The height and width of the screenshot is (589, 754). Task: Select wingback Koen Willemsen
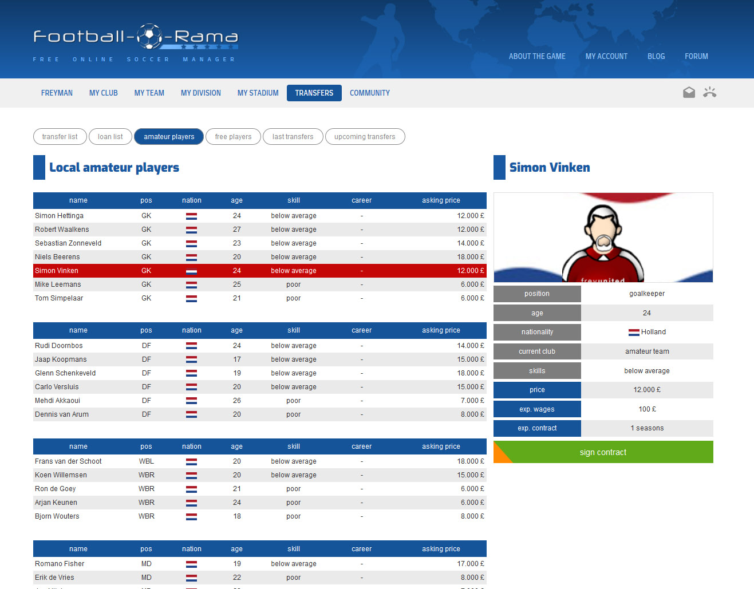[x=61, y=475]
